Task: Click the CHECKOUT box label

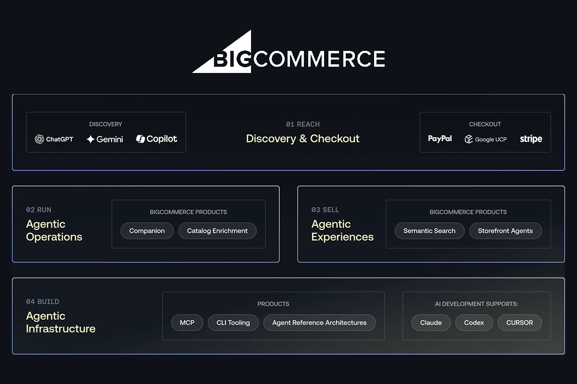Action: [485, 124]
